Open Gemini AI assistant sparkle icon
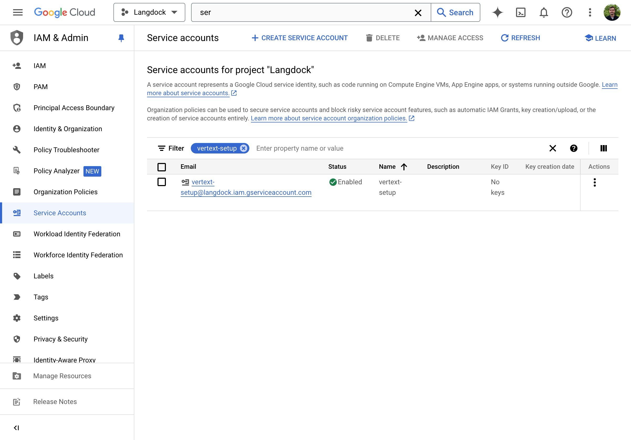 [497, 12]
